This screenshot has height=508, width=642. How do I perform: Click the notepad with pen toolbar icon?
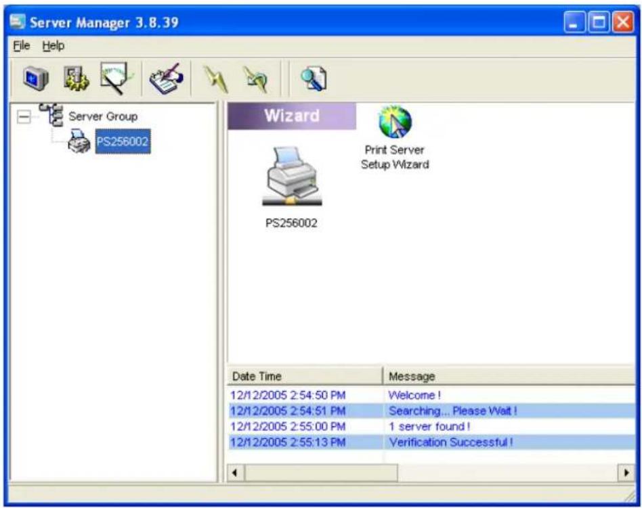pyautogui.click(x=166, y=78)
